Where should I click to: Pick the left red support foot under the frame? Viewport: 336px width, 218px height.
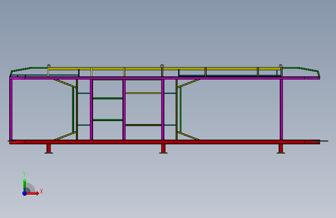[49, 149]
